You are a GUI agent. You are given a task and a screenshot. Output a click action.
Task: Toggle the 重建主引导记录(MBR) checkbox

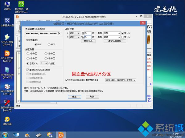(x=28, y=70)
